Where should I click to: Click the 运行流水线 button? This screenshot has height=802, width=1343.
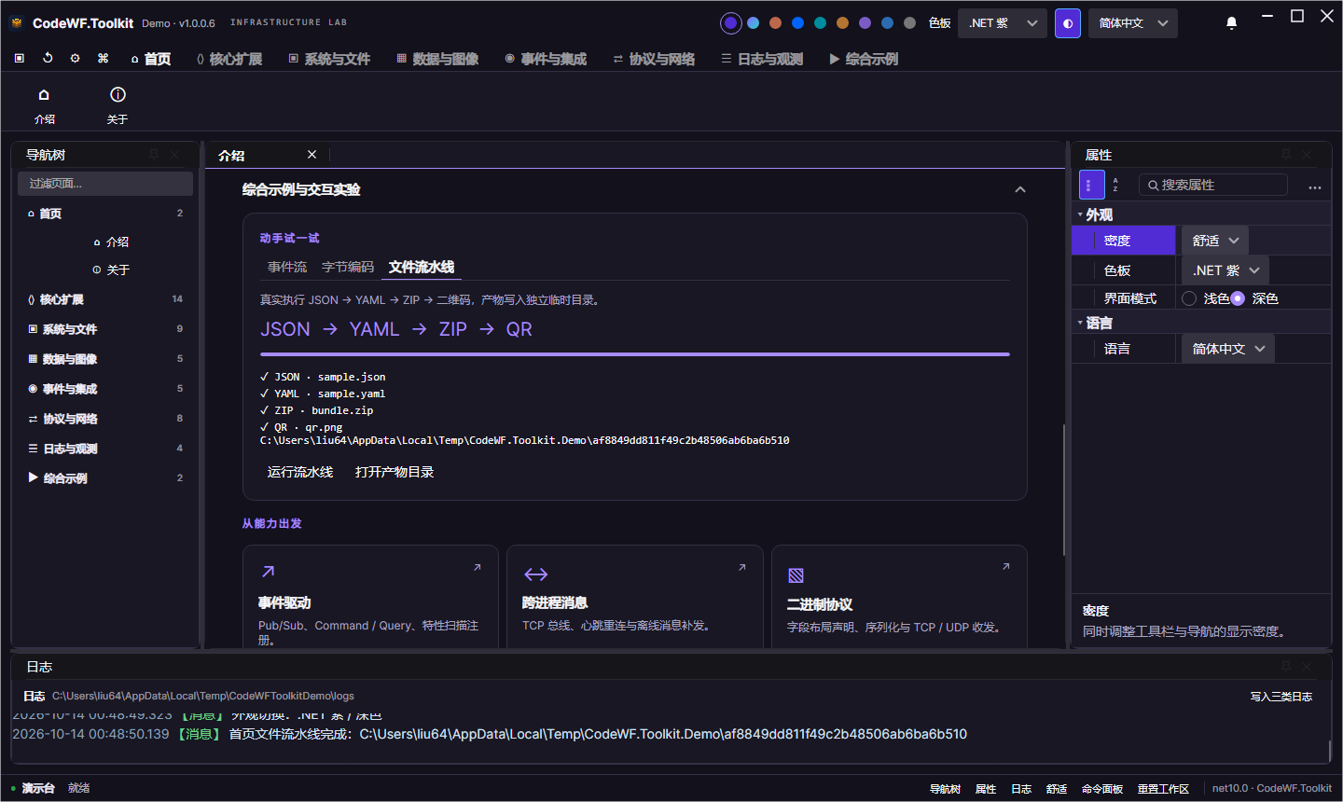tap(300, 472)
